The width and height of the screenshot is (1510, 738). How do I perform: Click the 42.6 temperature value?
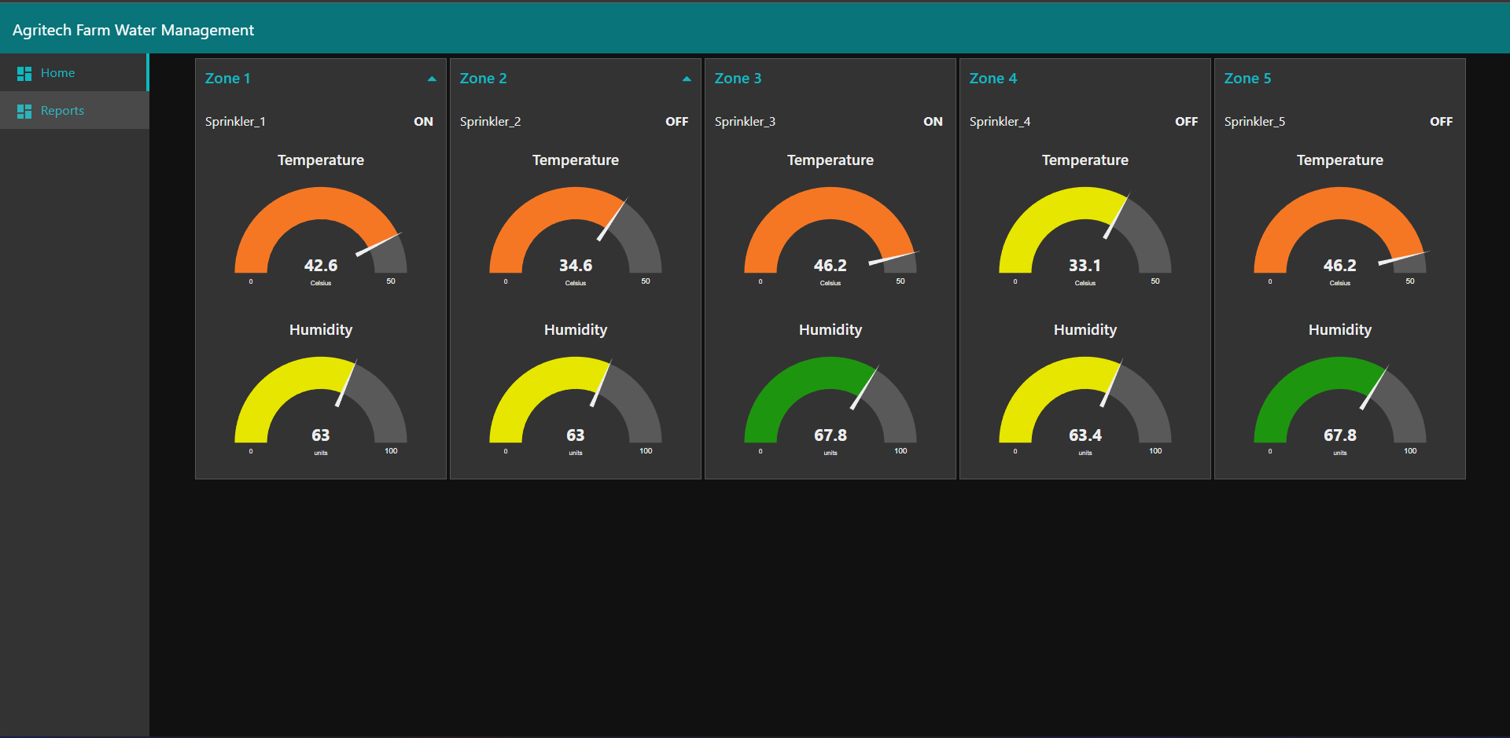(x=321, y=266)
